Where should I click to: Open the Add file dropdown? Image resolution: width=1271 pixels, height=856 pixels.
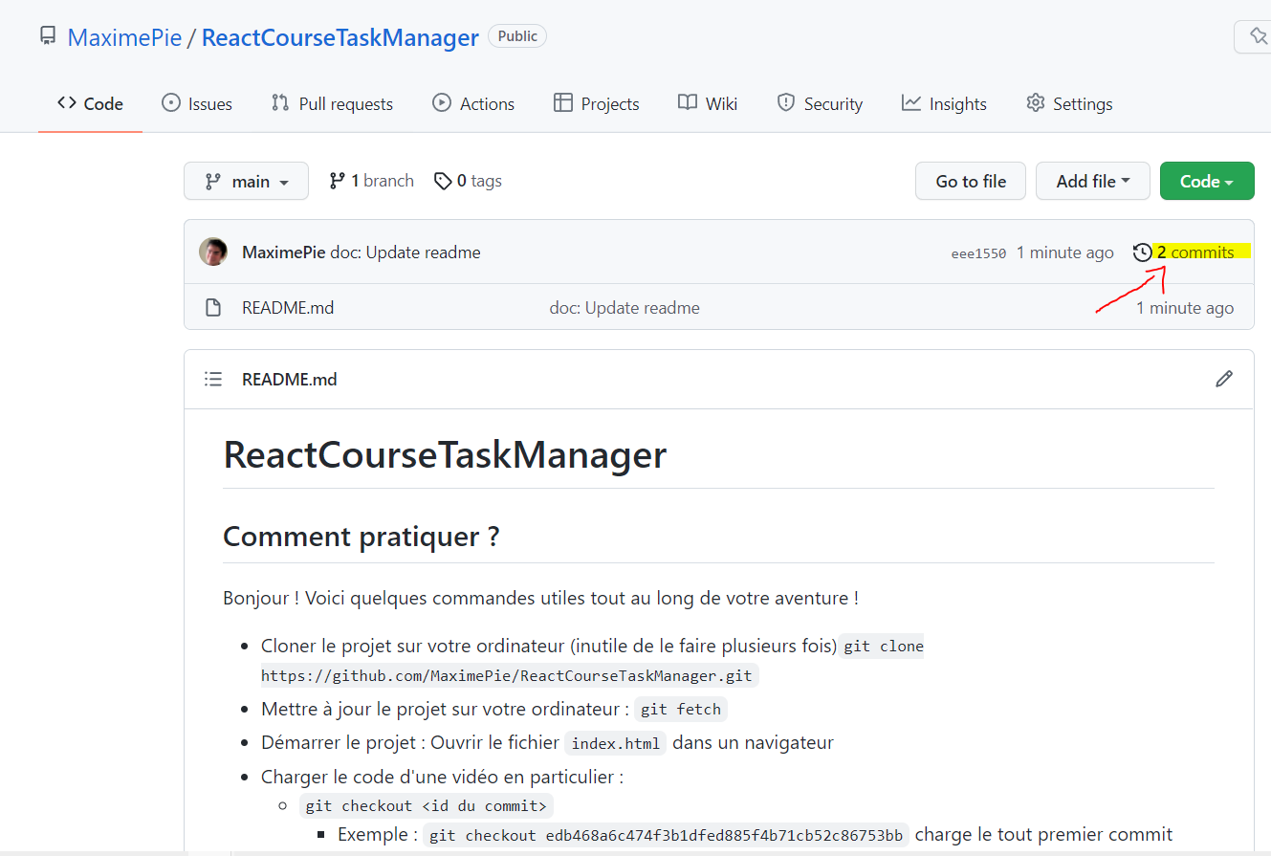(1092, 180)
